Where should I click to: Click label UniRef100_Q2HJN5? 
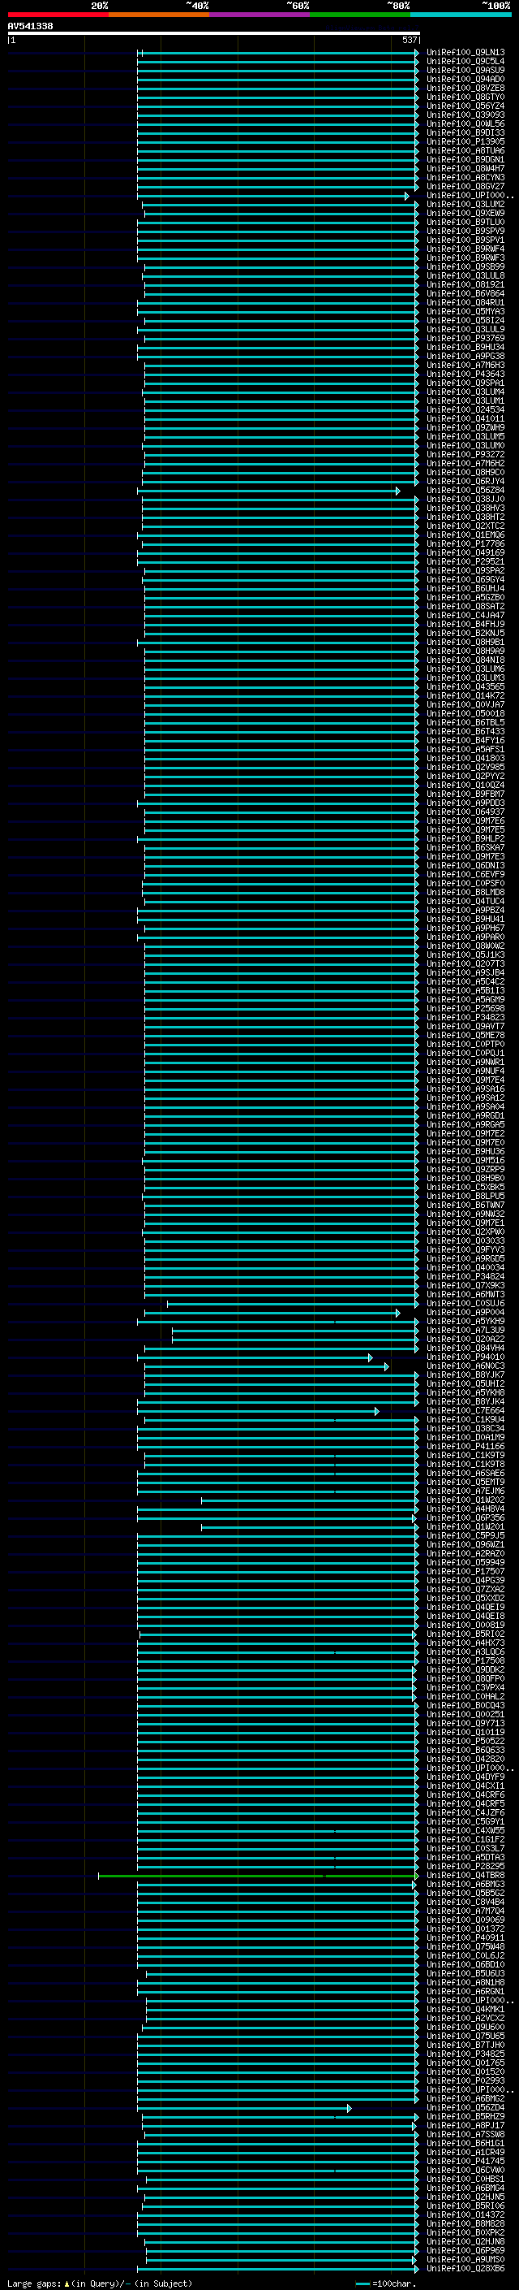tap(465, 2197)
